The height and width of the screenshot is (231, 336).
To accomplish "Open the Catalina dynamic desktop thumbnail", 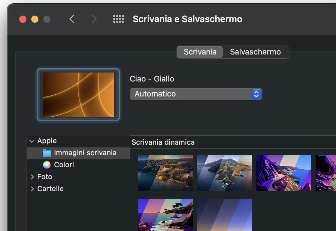I will [x=224, y=173].
